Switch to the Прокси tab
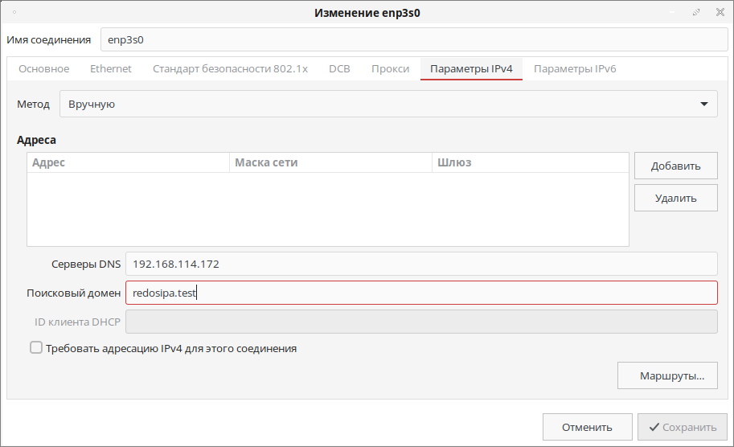The width and height of the screenshot is (734, 447). tap(390, 69)
